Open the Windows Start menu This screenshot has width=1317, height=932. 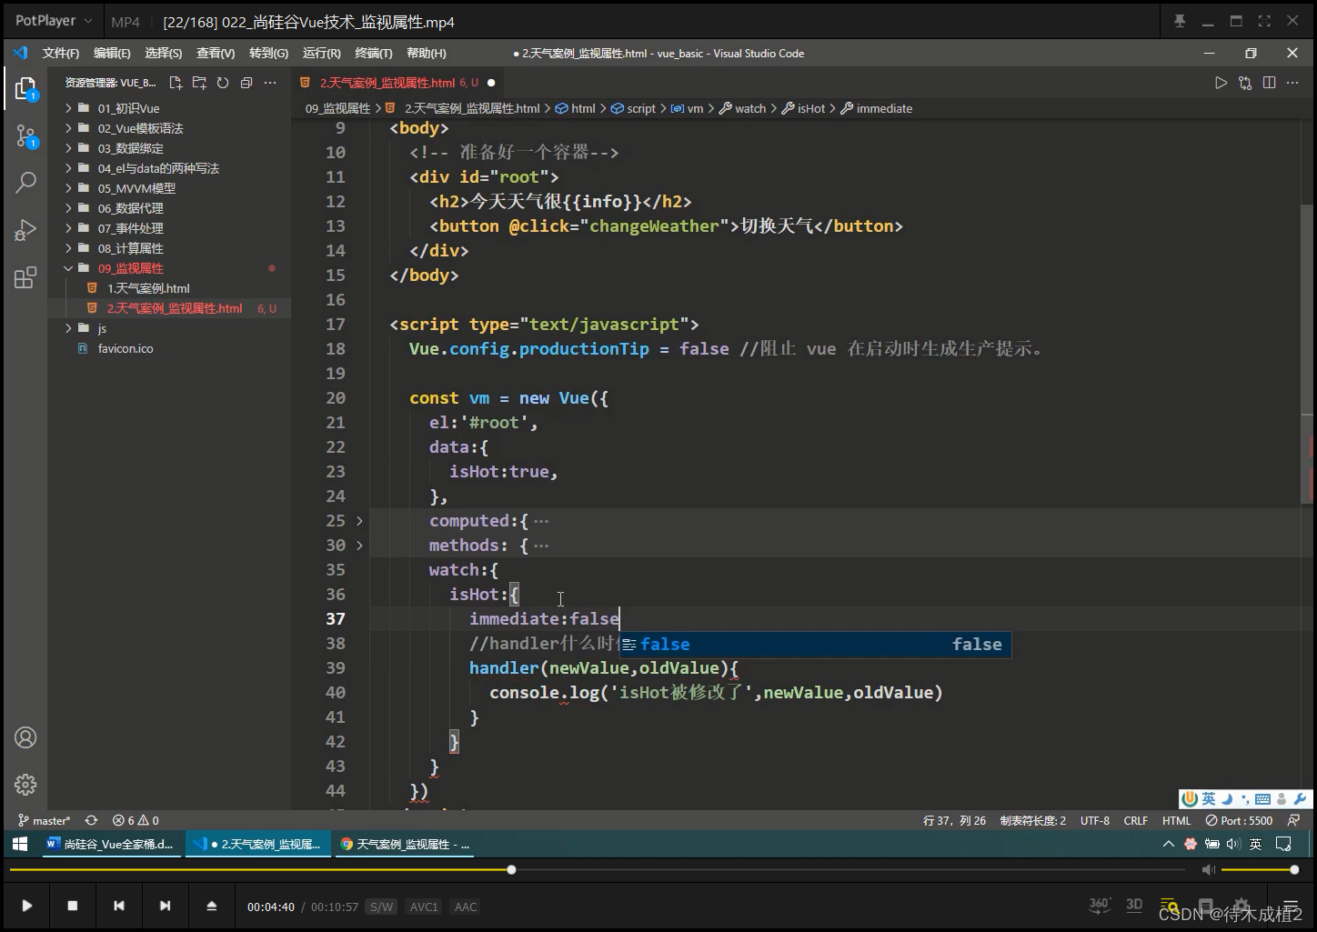coord(20,844)
